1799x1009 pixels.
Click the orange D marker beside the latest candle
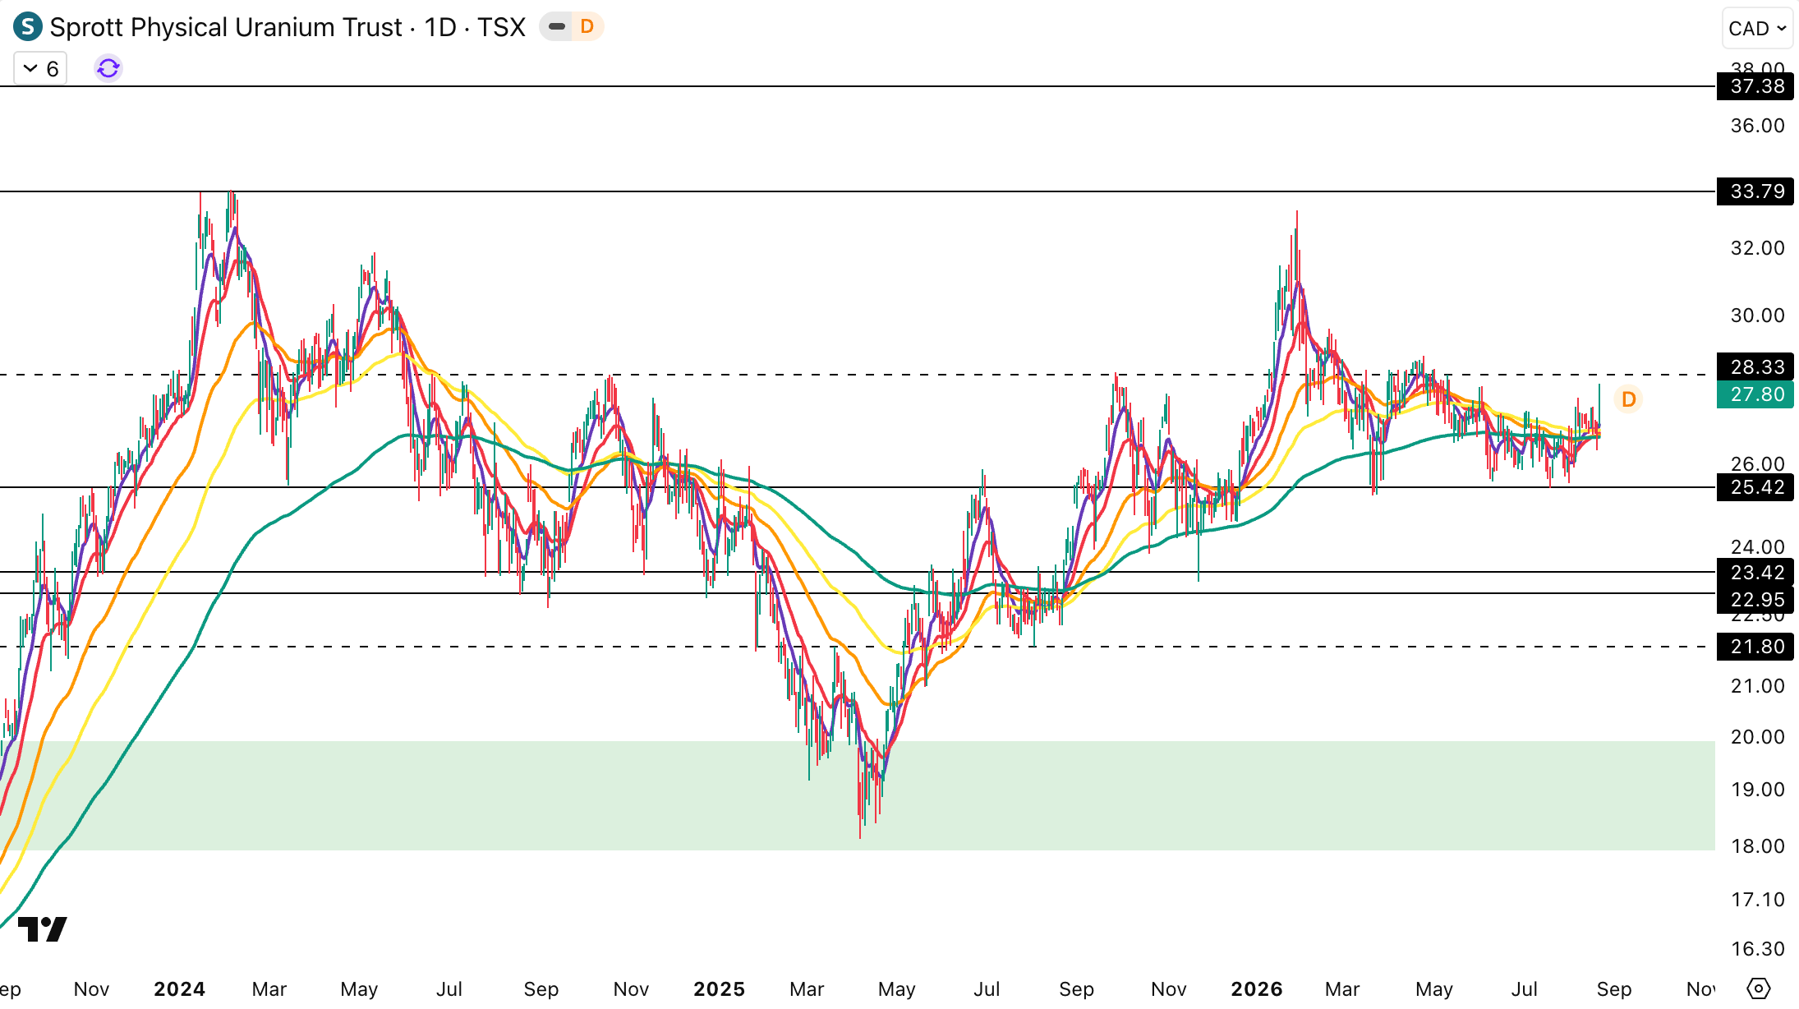(1628, 399)
